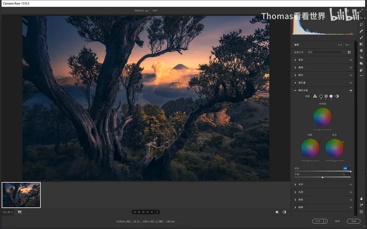The width and height of the screenshot is (367, 229).
Task: Select the filmstrip image thumbnail
Action: (x=22, y=195)
